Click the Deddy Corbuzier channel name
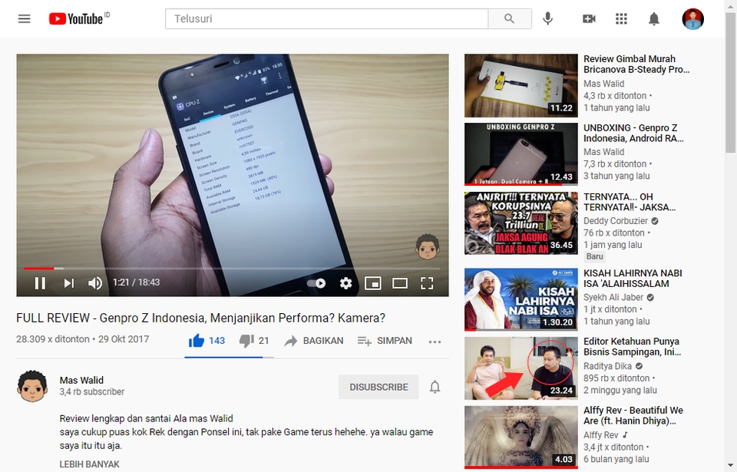The width and height of the screenshot is (737, 472). click(x=616, y=221)
